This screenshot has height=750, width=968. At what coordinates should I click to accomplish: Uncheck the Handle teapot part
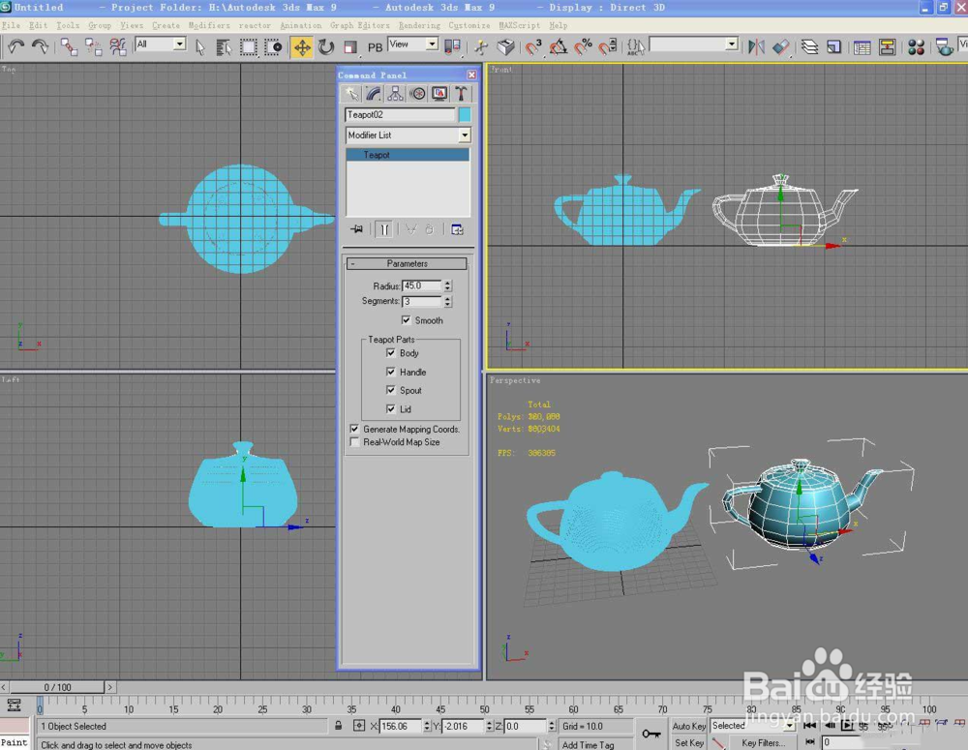point(390,372)
